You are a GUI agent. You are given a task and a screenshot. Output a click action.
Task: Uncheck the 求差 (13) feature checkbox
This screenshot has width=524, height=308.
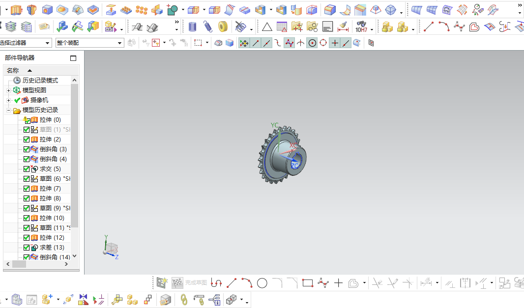27,248
